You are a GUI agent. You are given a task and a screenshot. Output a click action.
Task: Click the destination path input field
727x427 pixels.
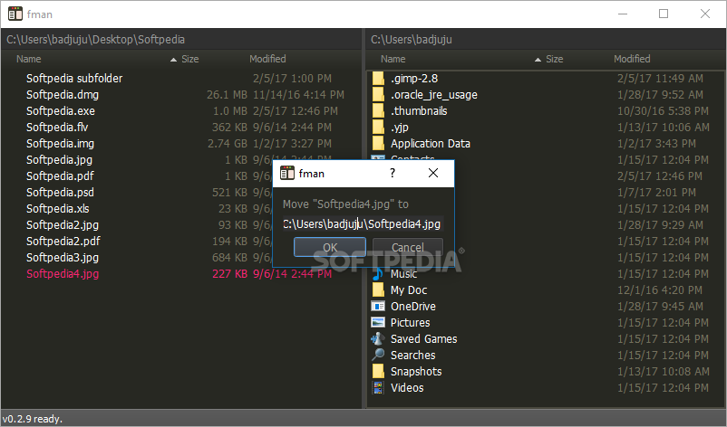click(x=363, y=224)
